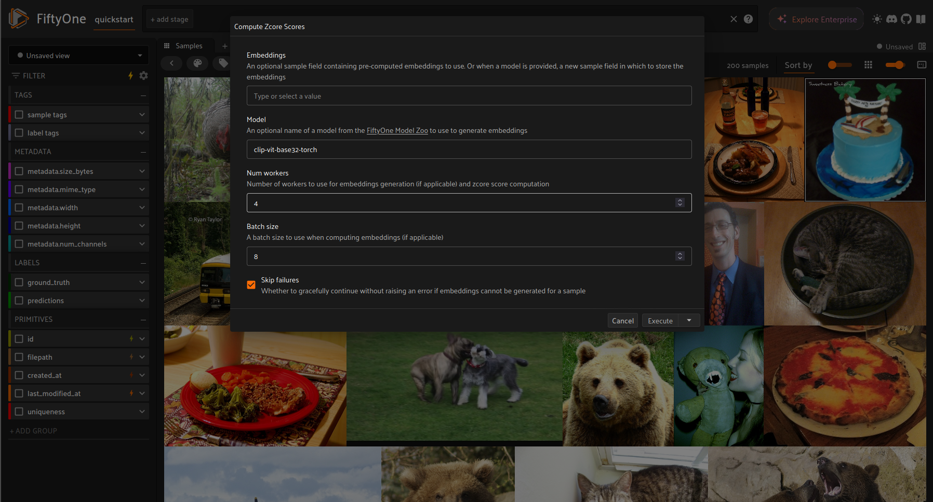Check the sample tags checkbox
The image size is (933, 502).
(x=19, y=114)
